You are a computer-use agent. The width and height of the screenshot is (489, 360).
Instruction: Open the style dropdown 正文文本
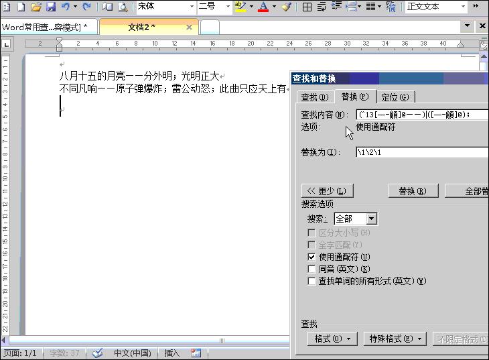463,7
